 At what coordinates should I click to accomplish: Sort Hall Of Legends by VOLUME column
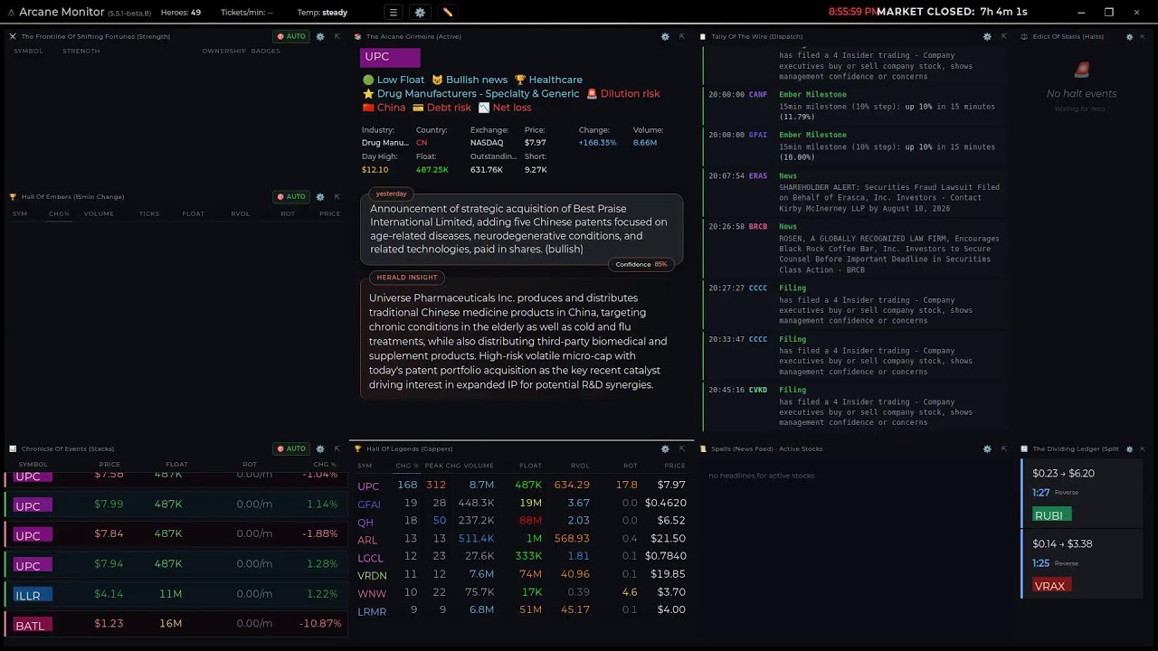[x=479, y=466]
